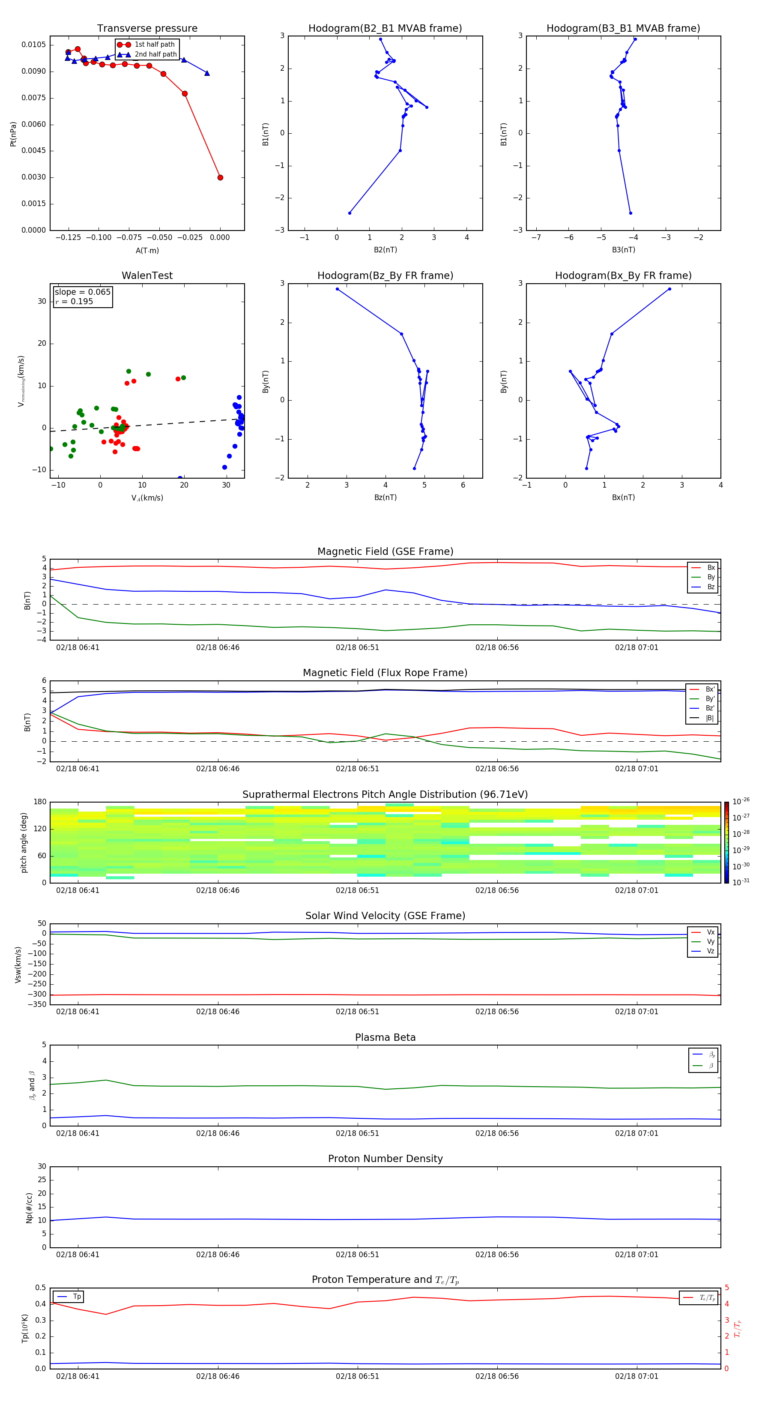The image size is (771, 1414).
Task: Select the Tp legend entry
Action: click(x=69, y=1297)
